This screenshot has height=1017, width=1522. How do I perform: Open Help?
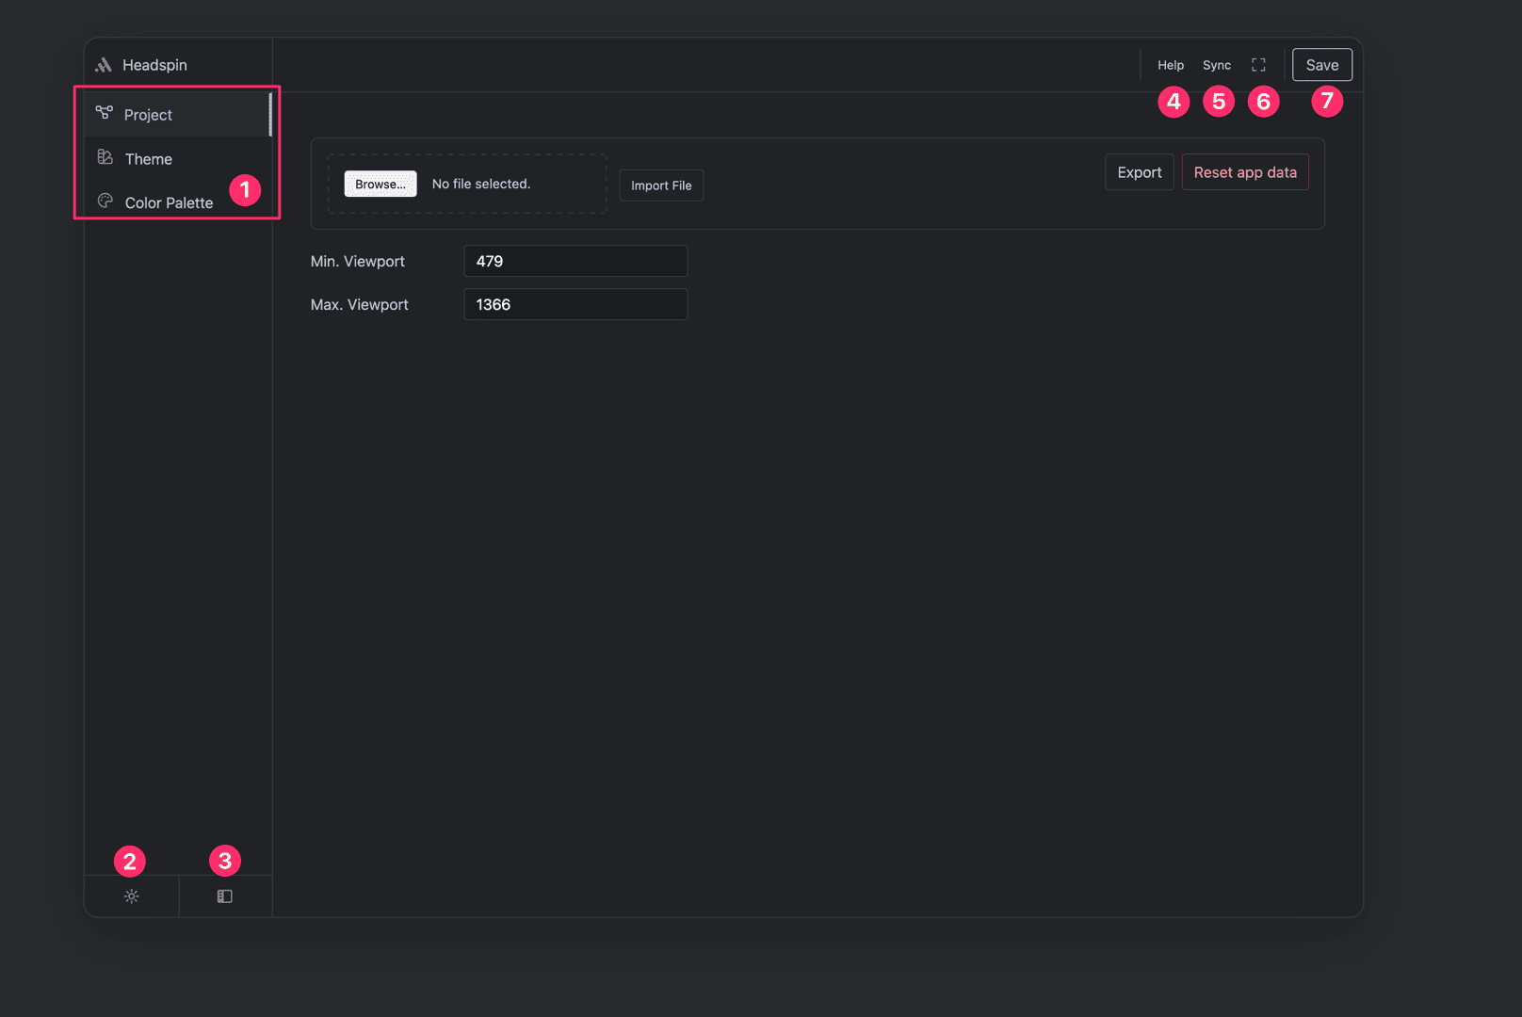(1171, 64)
